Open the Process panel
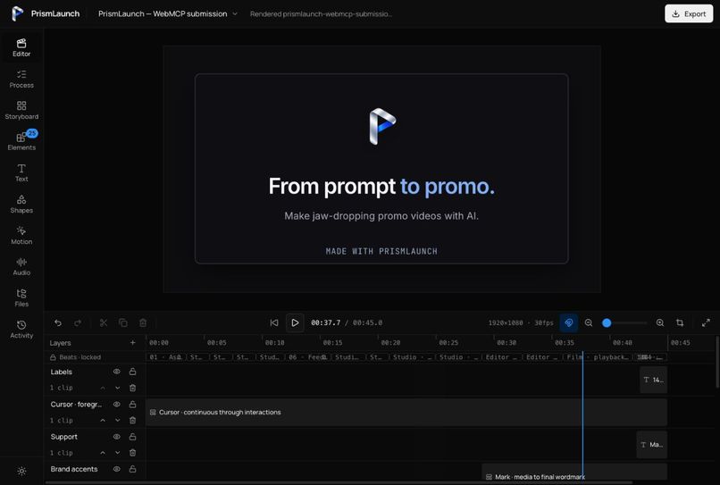The width and height of the screenshot is (720, 485). 21,79
